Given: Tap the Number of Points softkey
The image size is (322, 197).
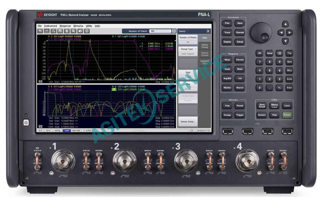Looking at the screenshot, I should point(188,40).
